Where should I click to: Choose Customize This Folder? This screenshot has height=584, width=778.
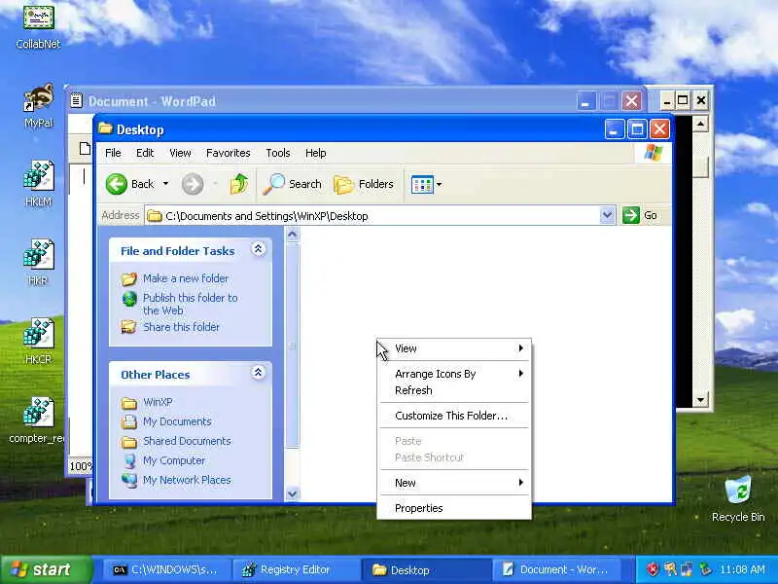pos(454,416)
